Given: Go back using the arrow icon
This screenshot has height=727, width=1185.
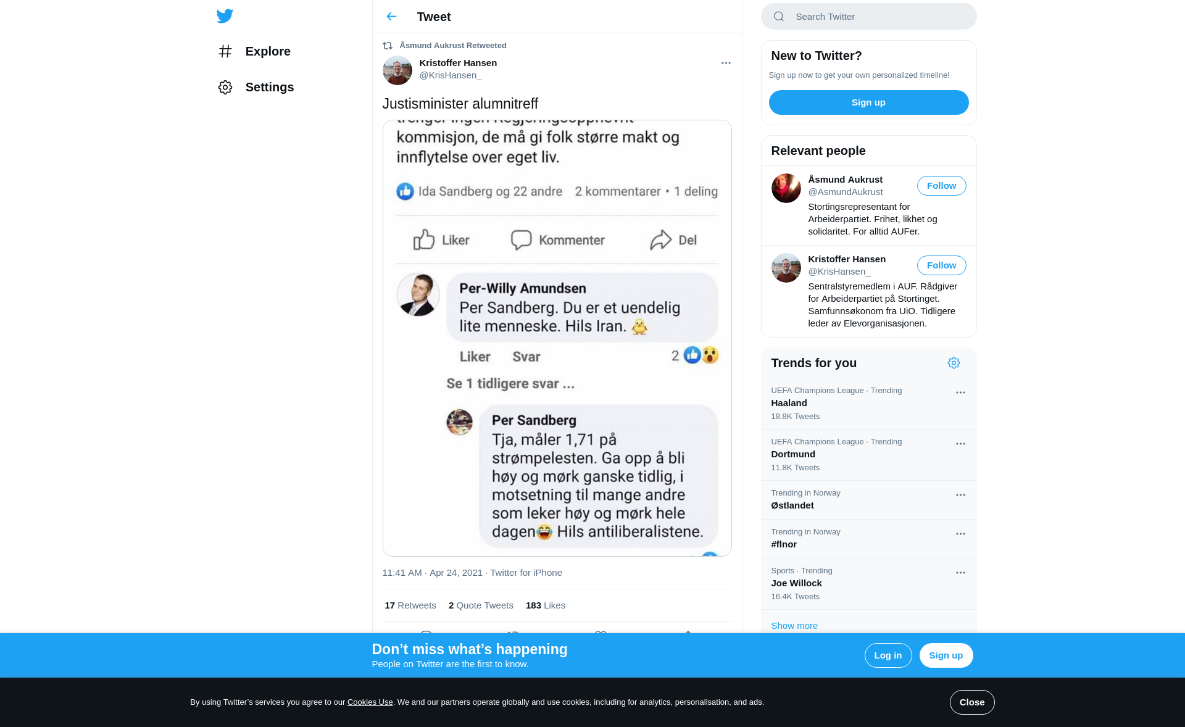Looking at the screenshot, I should pyautogui.click(x=391, y=17).
